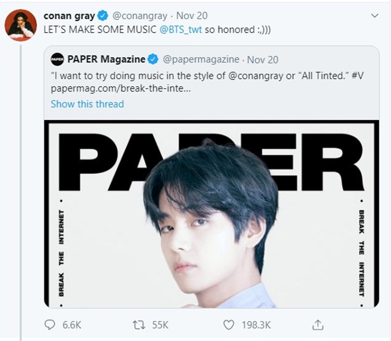This screenshot has width=391, height=341.
Task: Click "Show this thread" link
Action: pos(87,104)
